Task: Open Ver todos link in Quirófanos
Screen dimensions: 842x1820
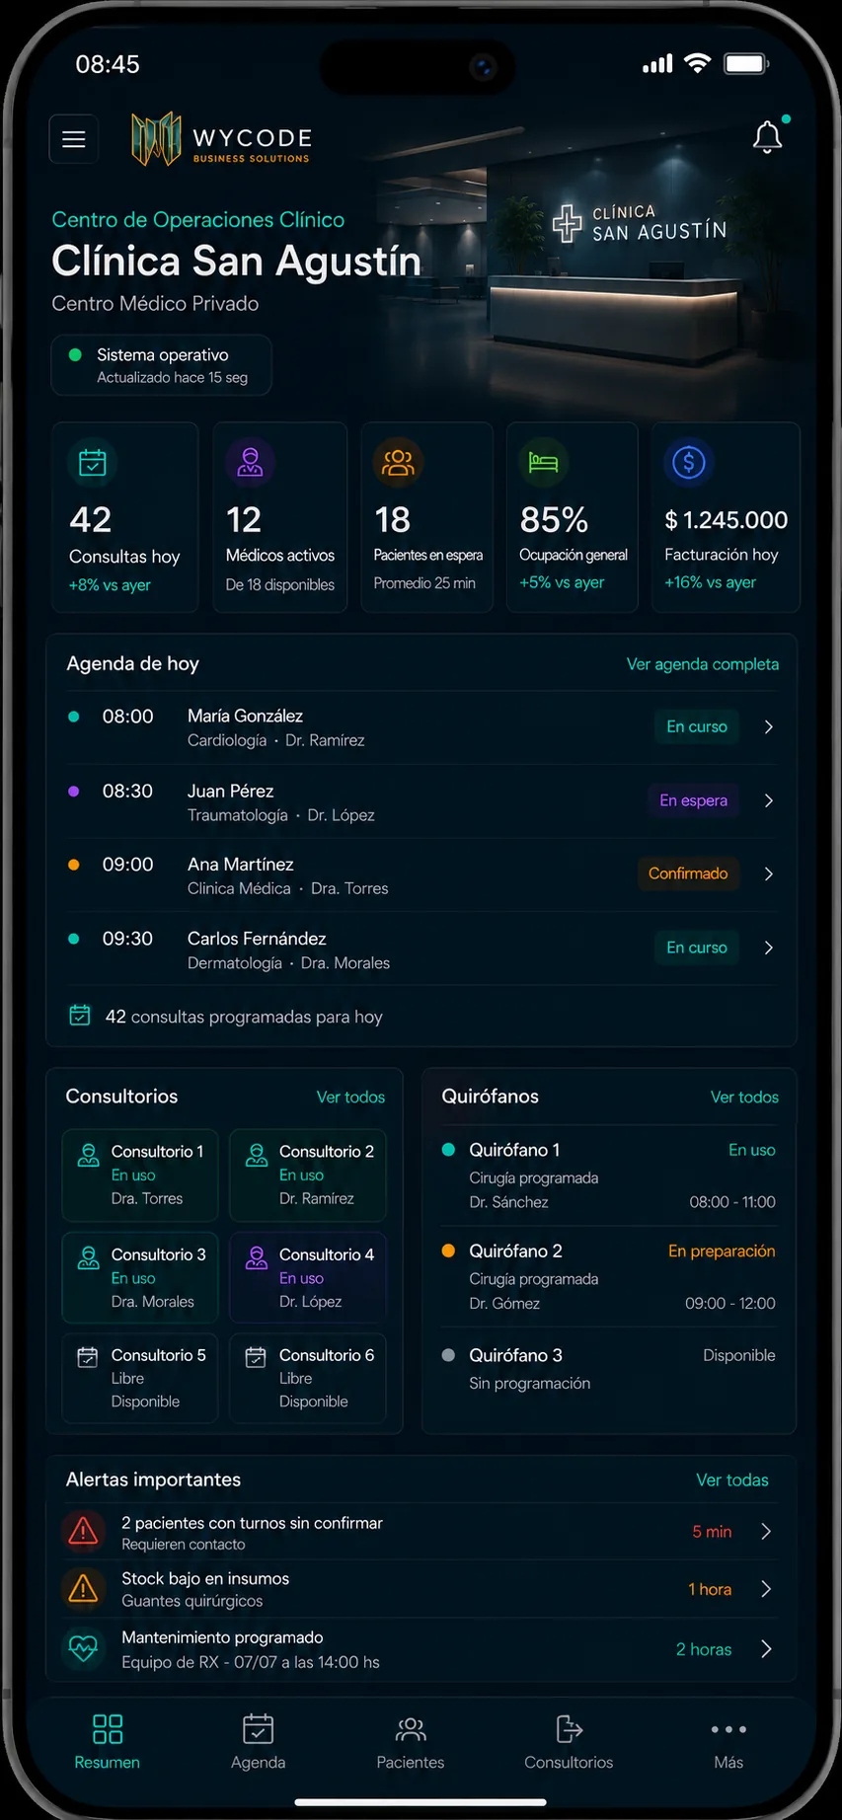Action: 744,1098
